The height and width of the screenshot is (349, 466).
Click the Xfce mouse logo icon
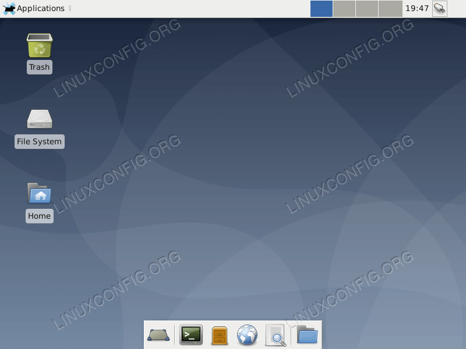coord(9,8)
